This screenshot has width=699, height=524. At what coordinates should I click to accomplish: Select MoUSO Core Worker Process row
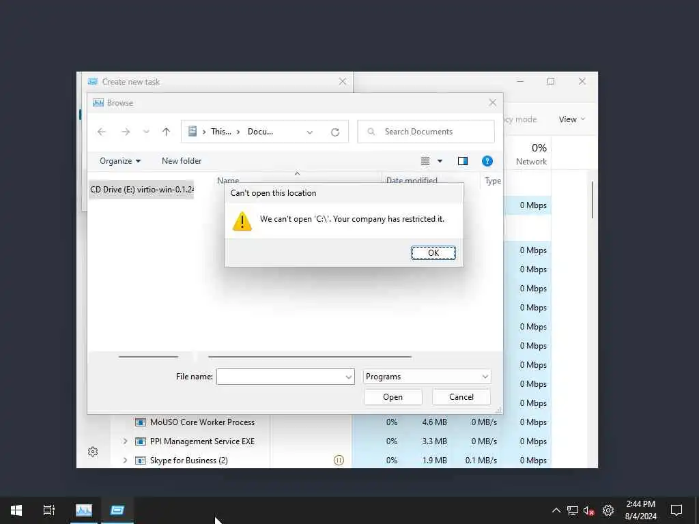[202, 422]
